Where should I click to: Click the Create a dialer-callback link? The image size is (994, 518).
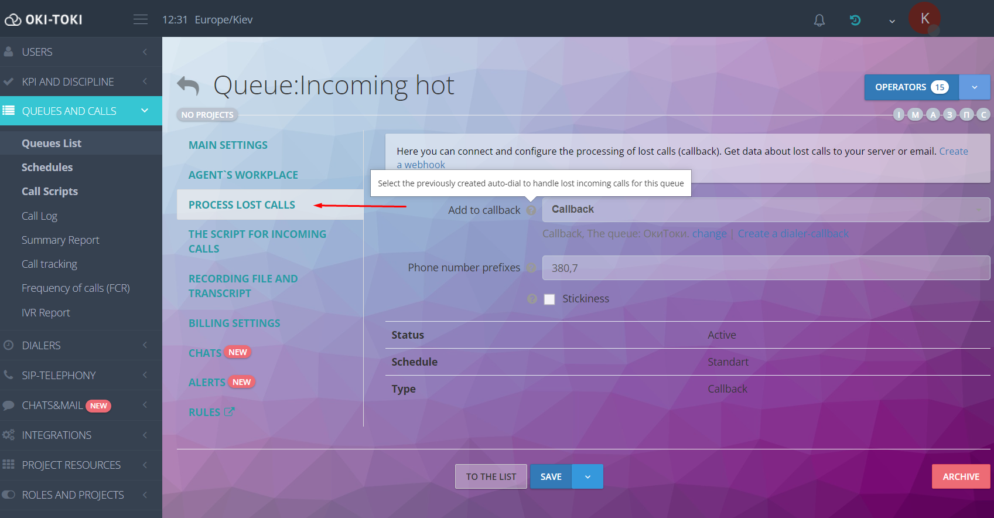click(793, 234)
